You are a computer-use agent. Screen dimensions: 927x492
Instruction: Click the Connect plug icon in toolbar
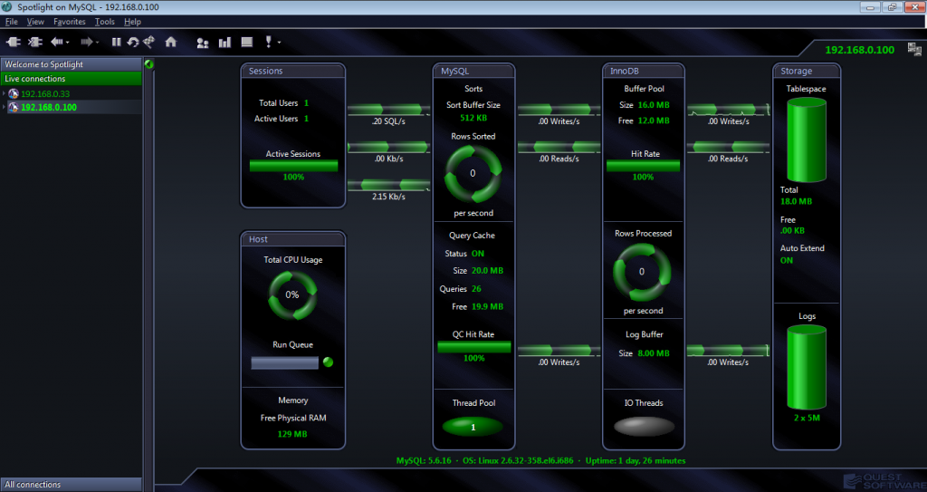14,42
